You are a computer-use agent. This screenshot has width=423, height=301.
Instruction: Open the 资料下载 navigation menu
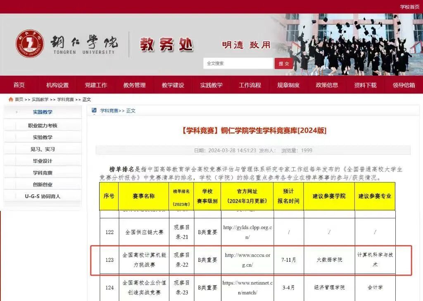click(x=365, y=85)
